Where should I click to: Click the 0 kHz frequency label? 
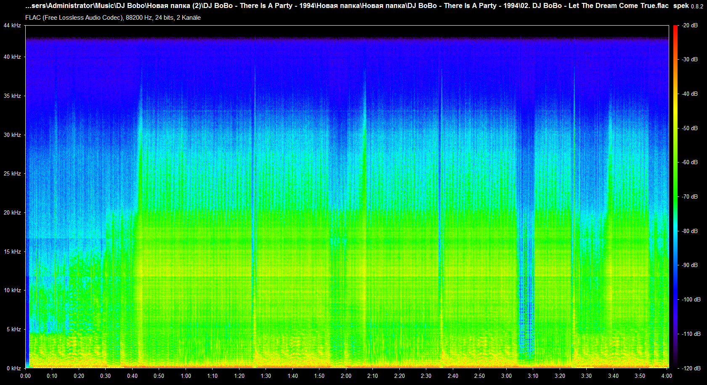tap(13, 368)
